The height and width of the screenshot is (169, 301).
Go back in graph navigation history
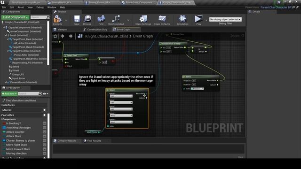pos(63,36)
